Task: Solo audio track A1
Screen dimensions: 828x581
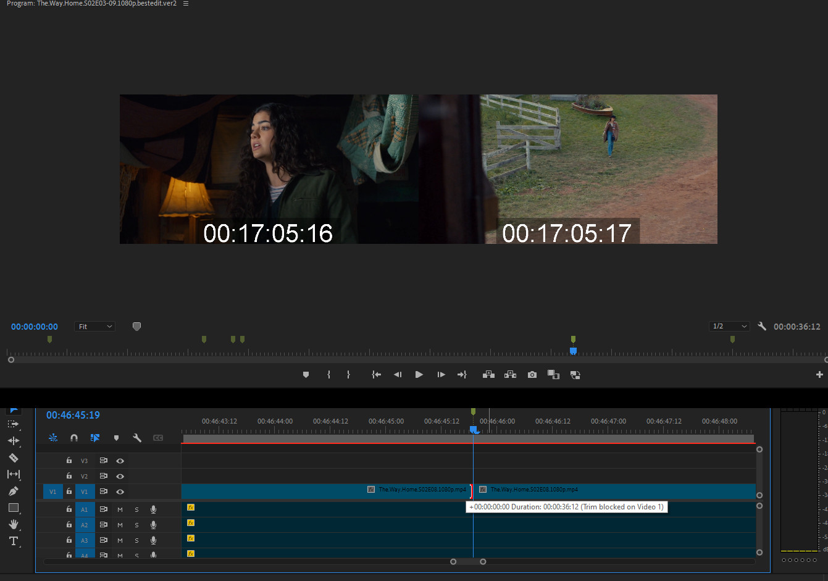Action: [x=136, y=510]
